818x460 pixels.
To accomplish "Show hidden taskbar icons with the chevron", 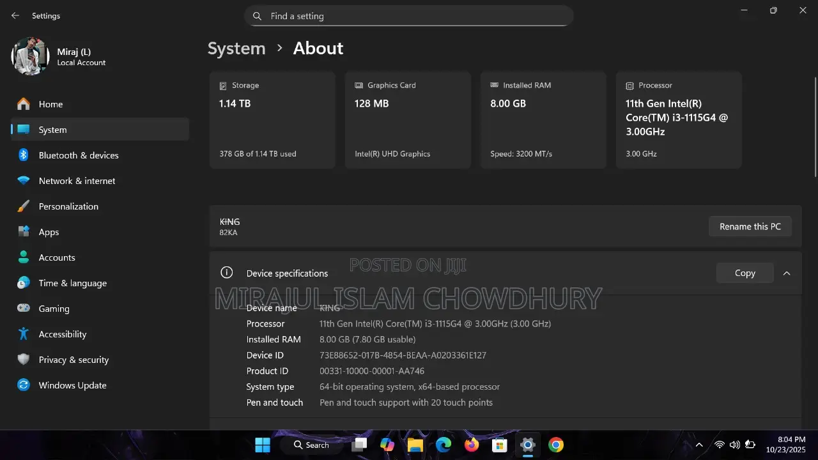I will tap(699, 445).
